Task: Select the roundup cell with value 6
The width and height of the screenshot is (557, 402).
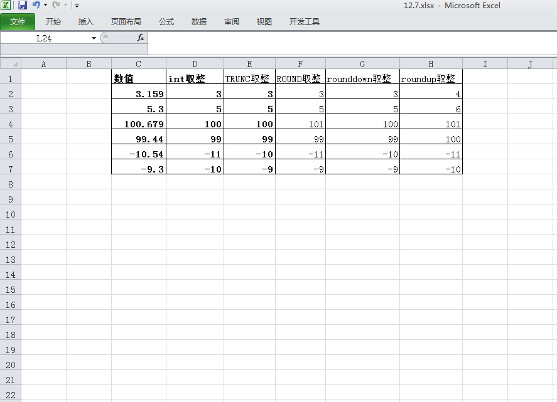Action: [431, 107]
